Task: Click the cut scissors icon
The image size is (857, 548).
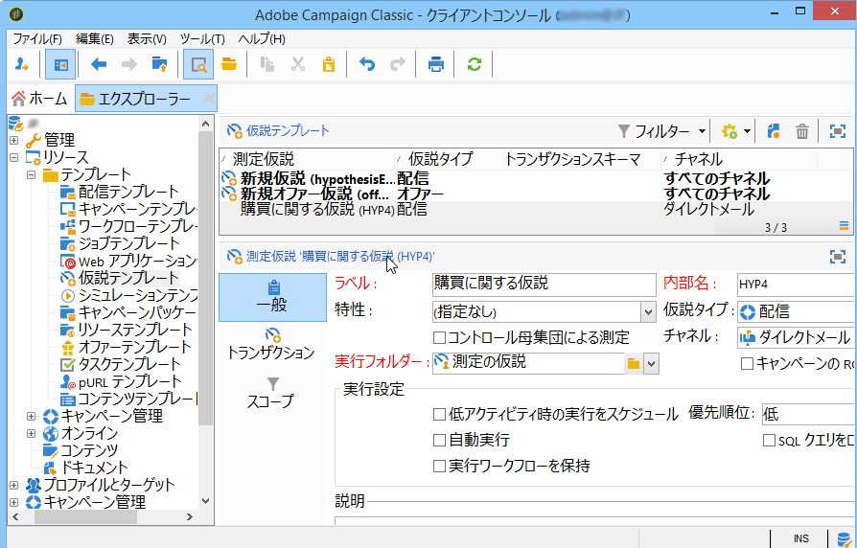Action: (298, 65)
